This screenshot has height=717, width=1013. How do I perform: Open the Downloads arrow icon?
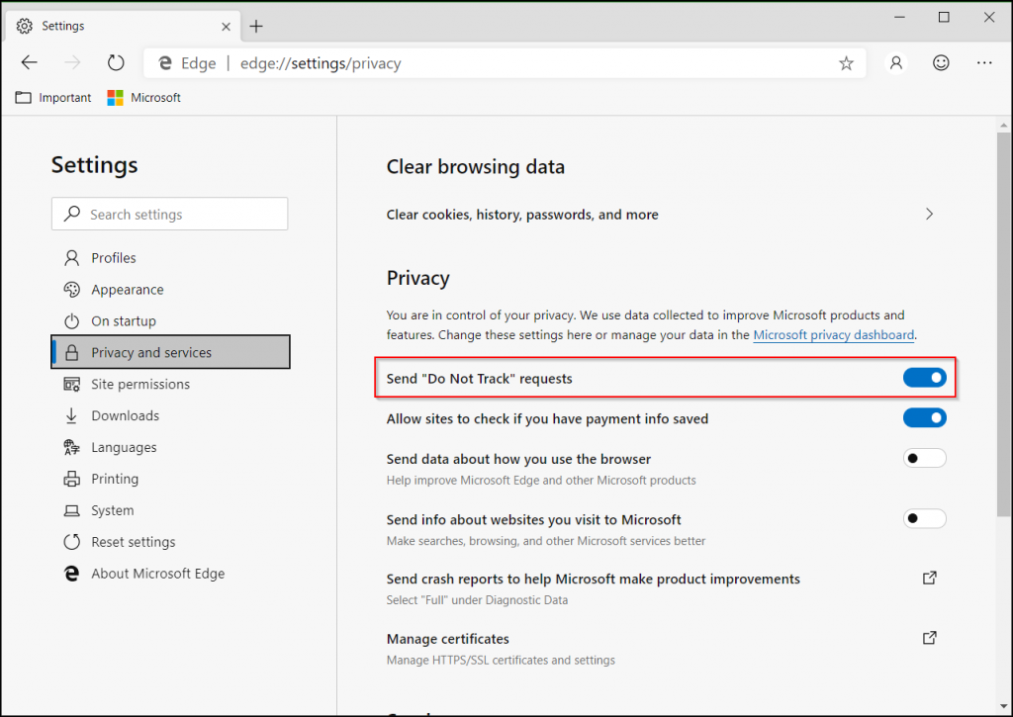coord(72,415)
